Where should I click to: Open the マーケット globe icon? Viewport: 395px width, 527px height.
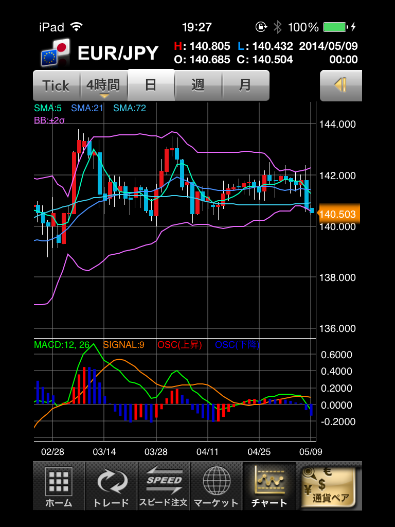click(x=217, y=486)
